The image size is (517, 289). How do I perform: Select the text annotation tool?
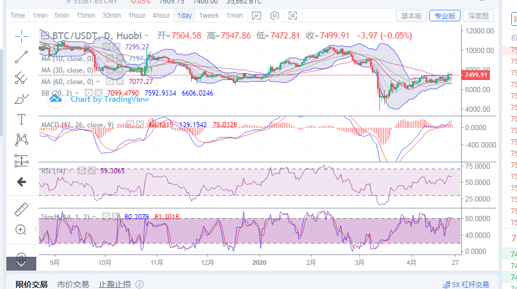21,119
